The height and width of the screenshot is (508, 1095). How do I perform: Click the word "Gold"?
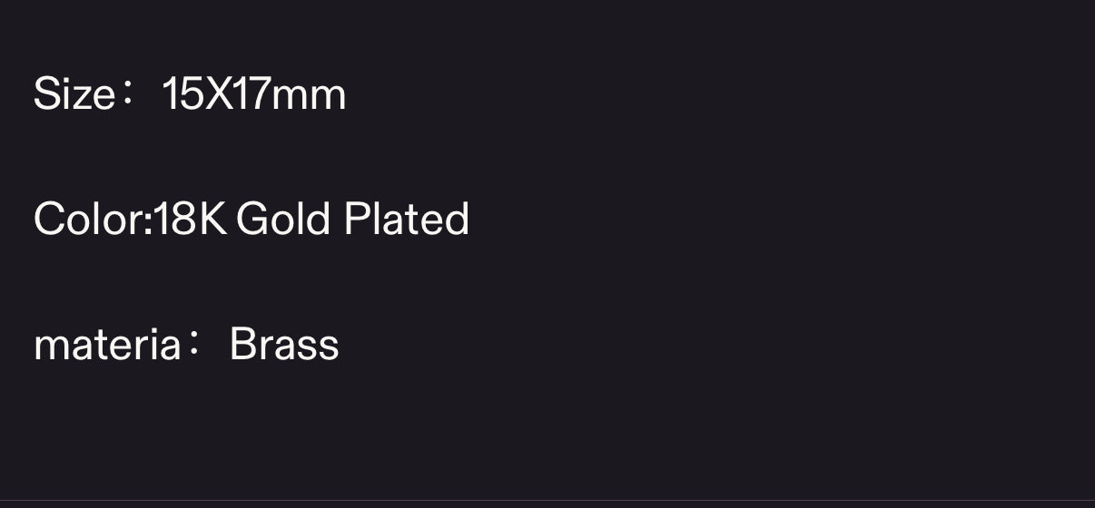pyautogui.click(x=282, y=220)
